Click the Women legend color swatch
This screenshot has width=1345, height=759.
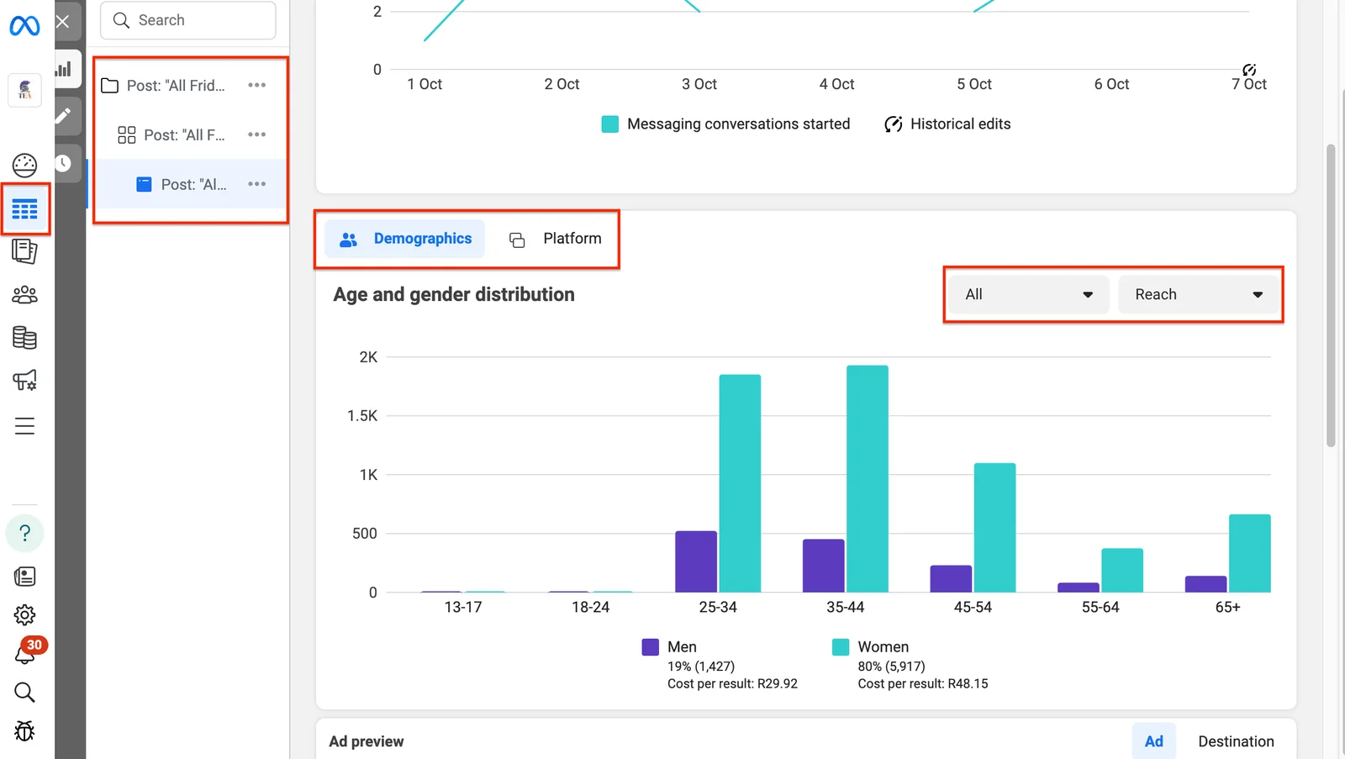pos(841,647)
